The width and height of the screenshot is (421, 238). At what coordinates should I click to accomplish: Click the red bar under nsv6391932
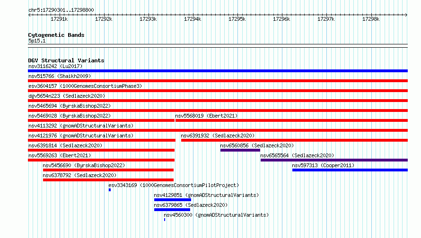[295, 140]
